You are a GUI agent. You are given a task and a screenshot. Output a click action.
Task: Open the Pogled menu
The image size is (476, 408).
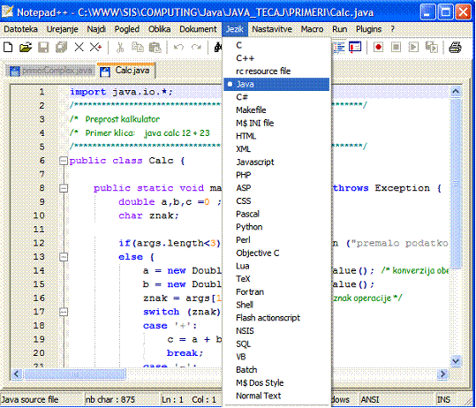point(127,29)
